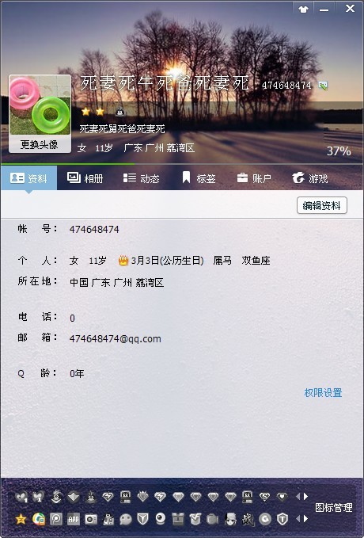
Task: Show next icons in top icon row
Action: [x=306, y=496]
